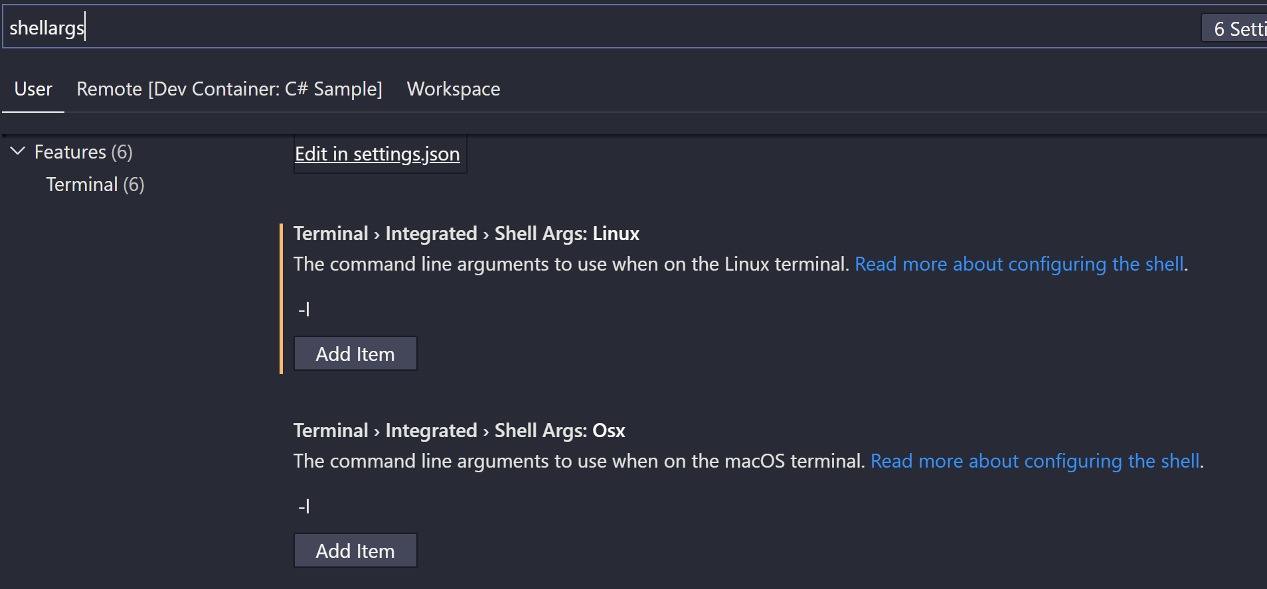Select the -l argument under Shell Args: Linux
The image size is (1267, 589).
[304, 308]
